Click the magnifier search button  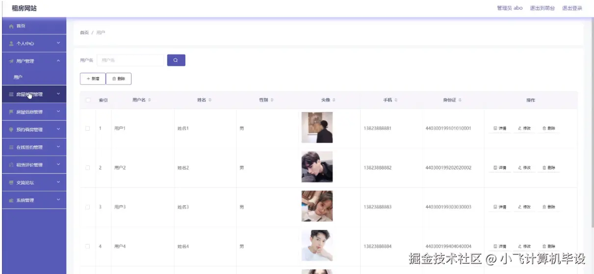[176, 60]
